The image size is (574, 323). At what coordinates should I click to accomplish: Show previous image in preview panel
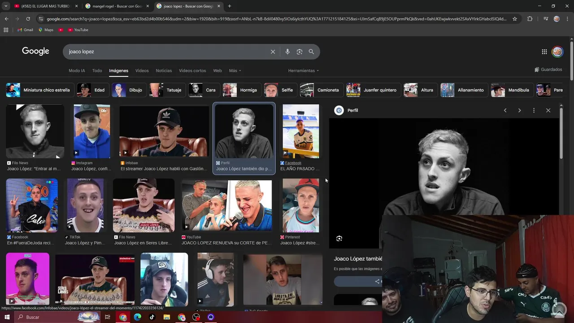click(x=505, y=110)
